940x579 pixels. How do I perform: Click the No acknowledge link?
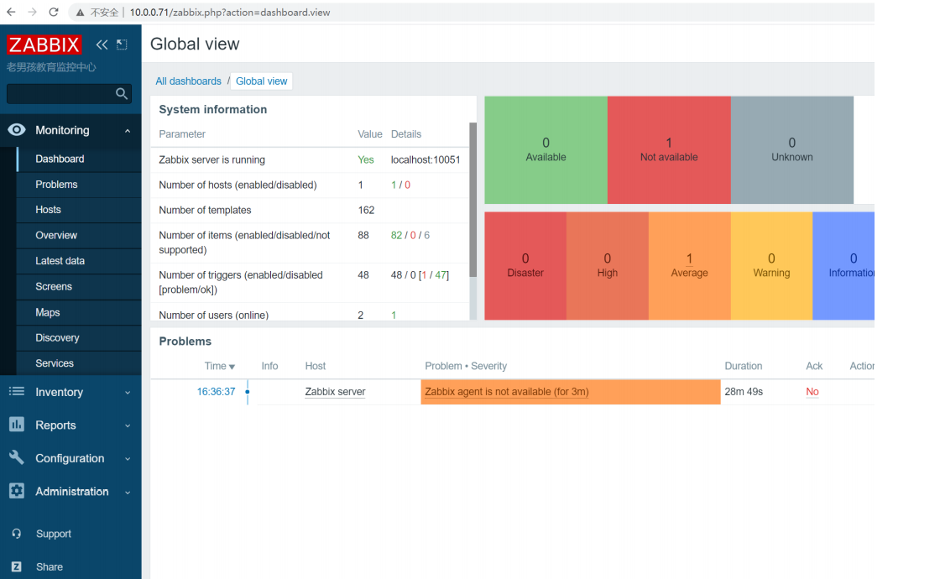(812, 391)
